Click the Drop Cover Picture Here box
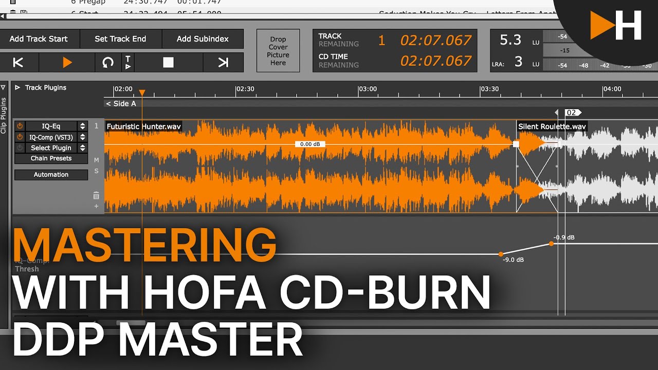This screenshot has width=658, height=370. tap(278, 51)
